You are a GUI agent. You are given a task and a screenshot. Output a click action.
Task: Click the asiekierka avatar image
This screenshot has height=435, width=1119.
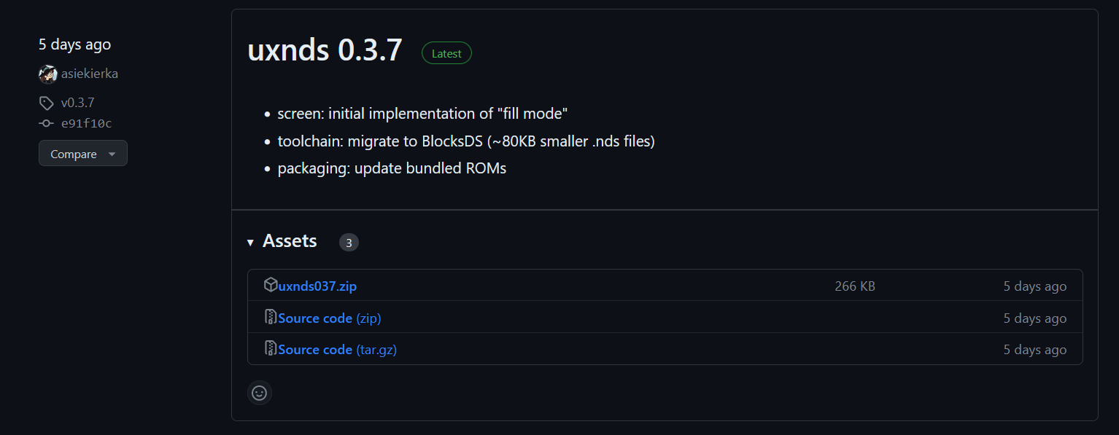coord(47,74)
